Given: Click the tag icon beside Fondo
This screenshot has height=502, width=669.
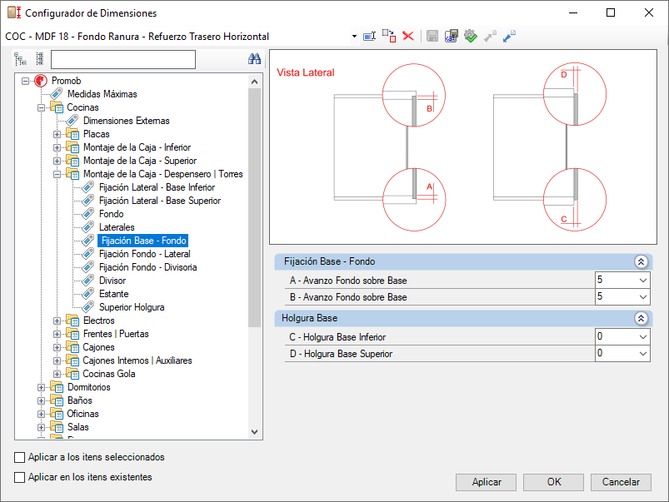Looking at the screenshot, I should tap(87, 214).
